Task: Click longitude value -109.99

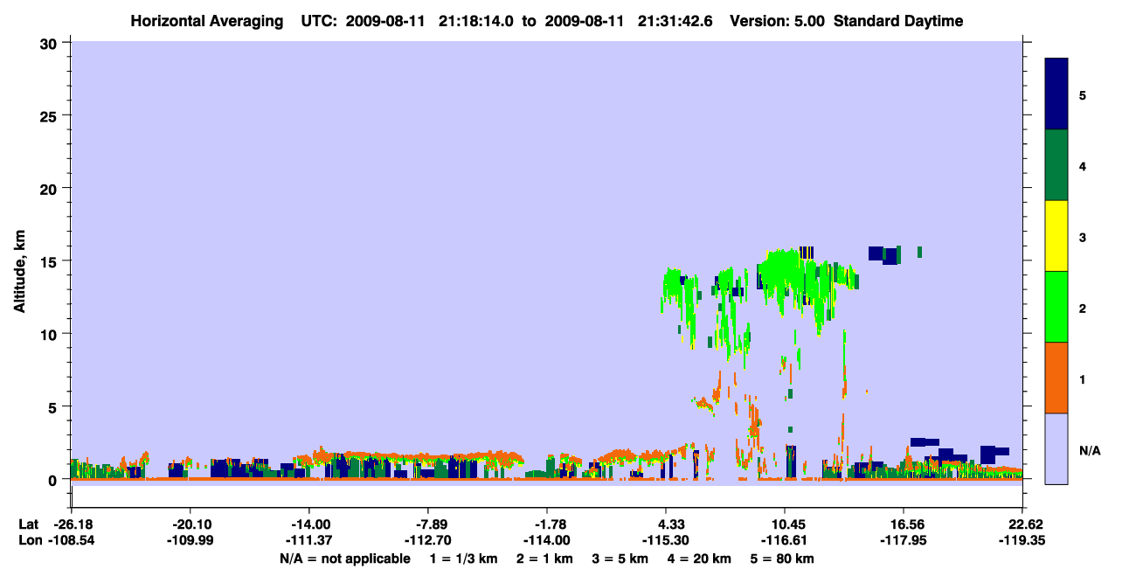Action: pos(190,539)
